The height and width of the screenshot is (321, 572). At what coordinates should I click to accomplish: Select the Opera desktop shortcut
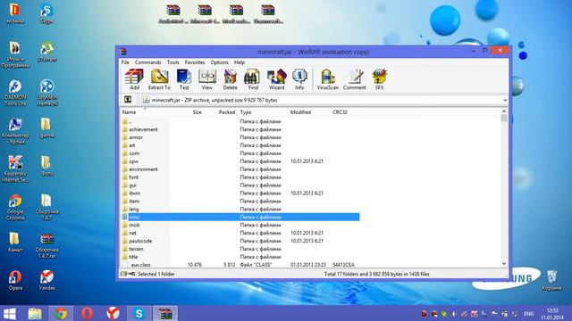[15, 280]
